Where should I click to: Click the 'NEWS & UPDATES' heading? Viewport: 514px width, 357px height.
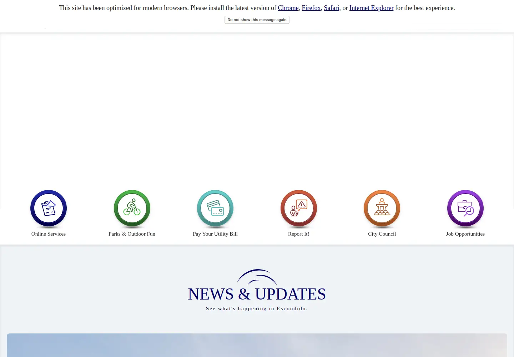click(x=257, y=294)
